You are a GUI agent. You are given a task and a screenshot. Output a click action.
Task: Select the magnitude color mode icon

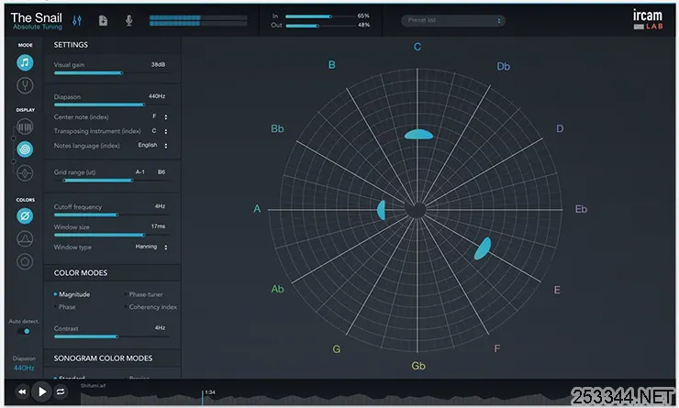[25, 215]
